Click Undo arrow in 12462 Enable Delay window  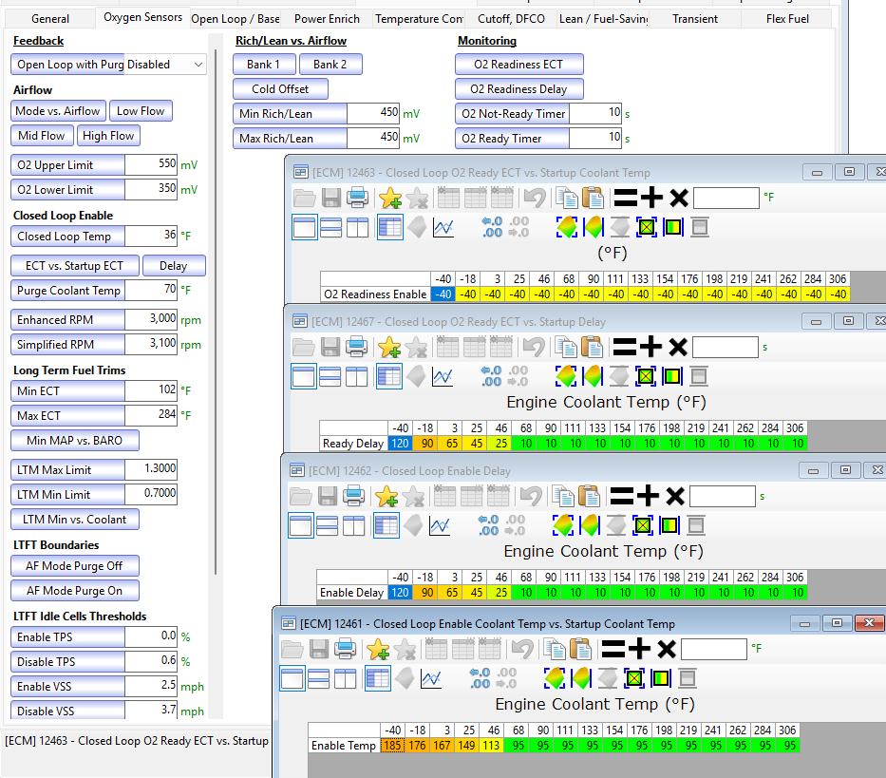click(x=531, y=496)
